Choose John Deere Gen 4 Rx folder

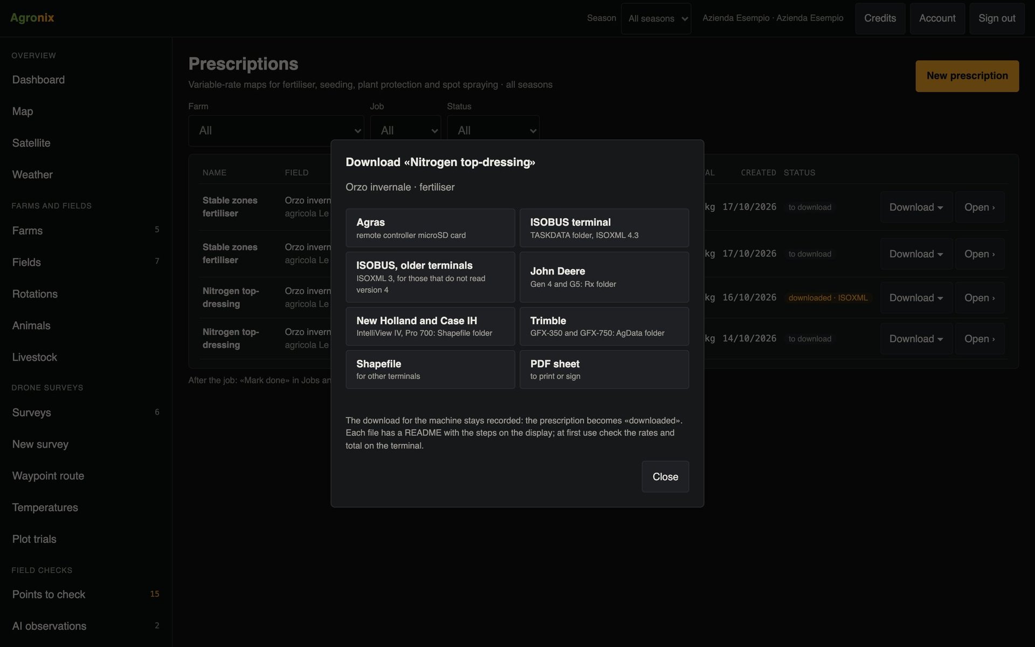point(604,277)
